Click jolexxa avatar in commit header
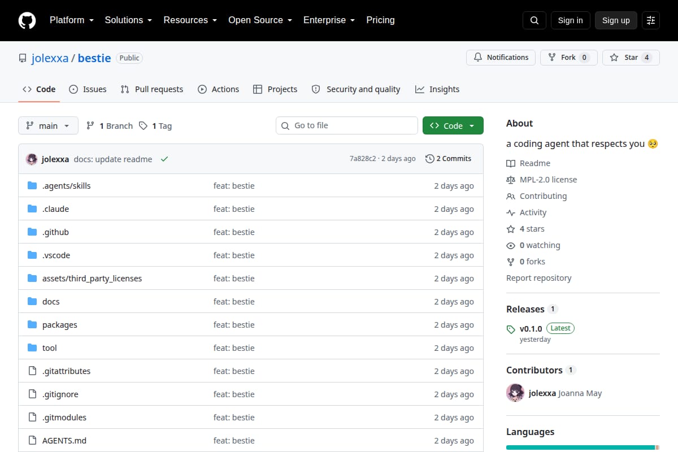This screenshot has height=452, width=678. [x=32, y=159]
